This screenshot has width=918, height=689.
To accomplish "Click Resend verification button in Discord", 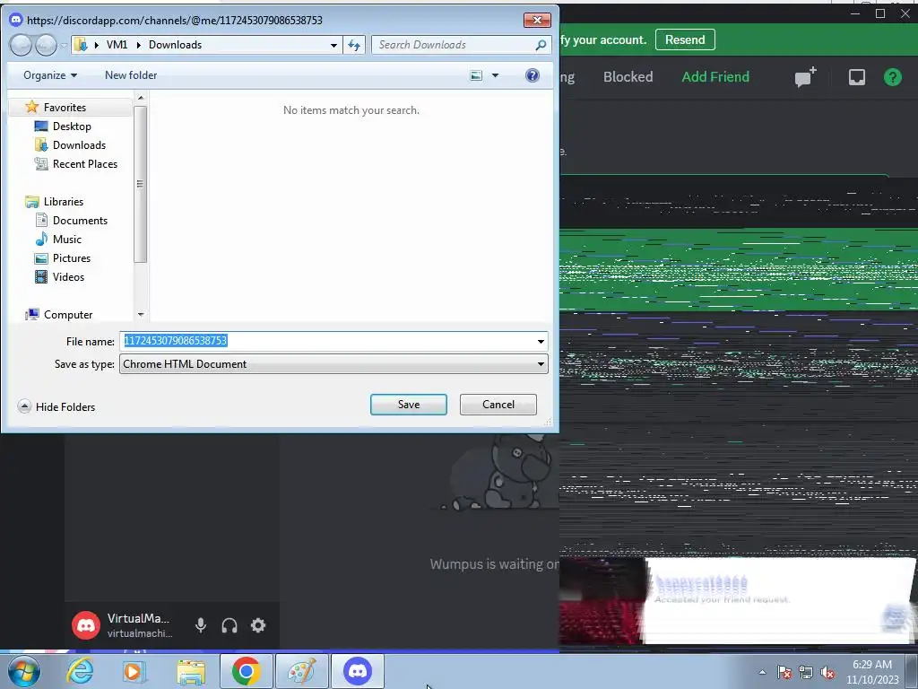I will (x=685, y=39).
